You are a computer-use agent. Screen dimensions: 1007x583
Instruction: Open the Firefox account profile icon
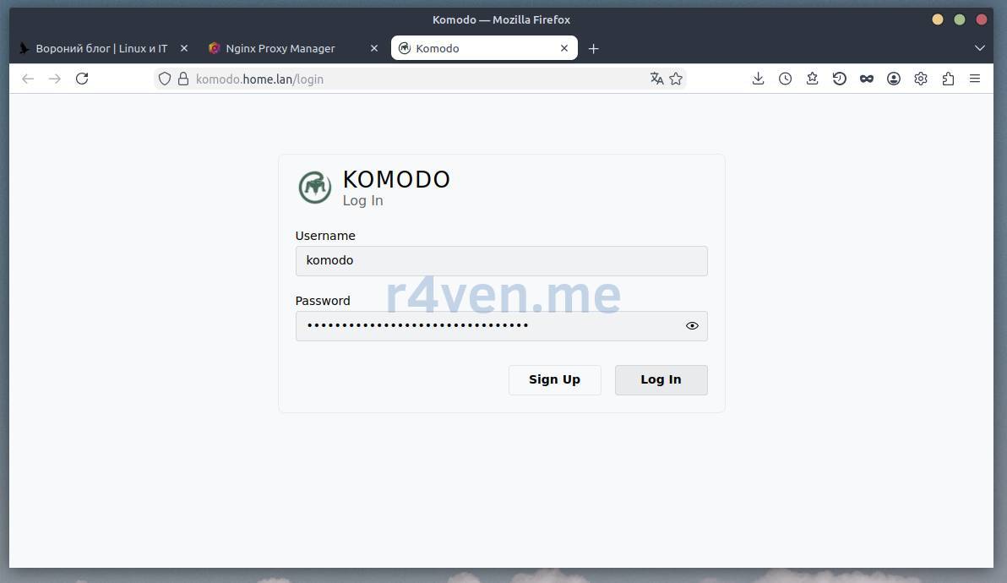[893, 79]
